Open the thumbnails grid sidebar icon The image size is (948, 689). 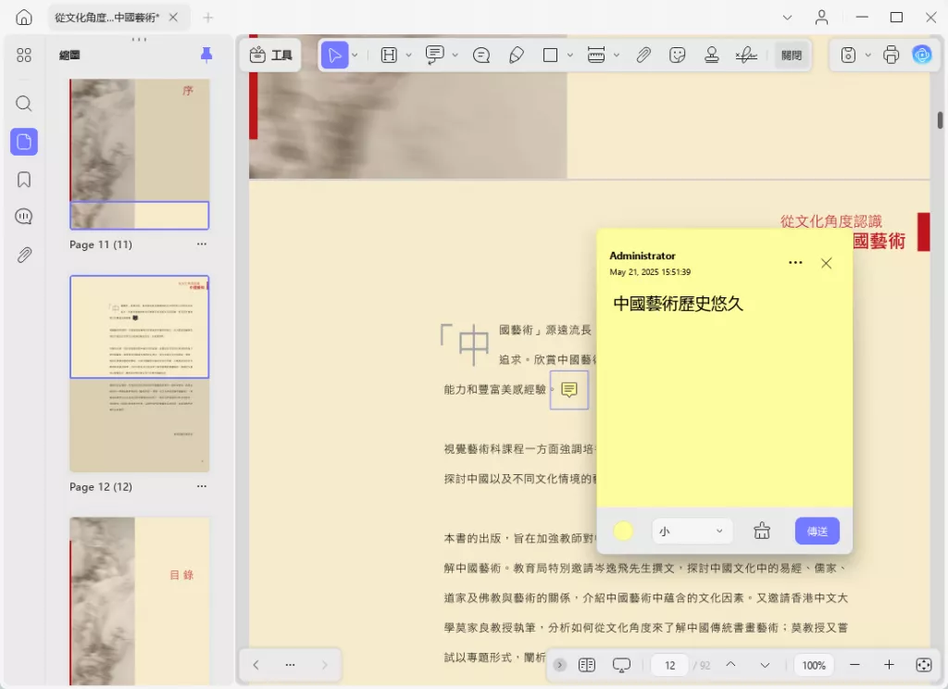click(23, 56)
